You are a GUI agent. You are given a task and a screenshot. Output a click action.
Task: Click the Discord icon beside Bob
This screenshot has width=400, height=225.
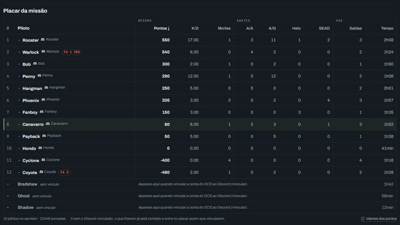tap(35, 64)
